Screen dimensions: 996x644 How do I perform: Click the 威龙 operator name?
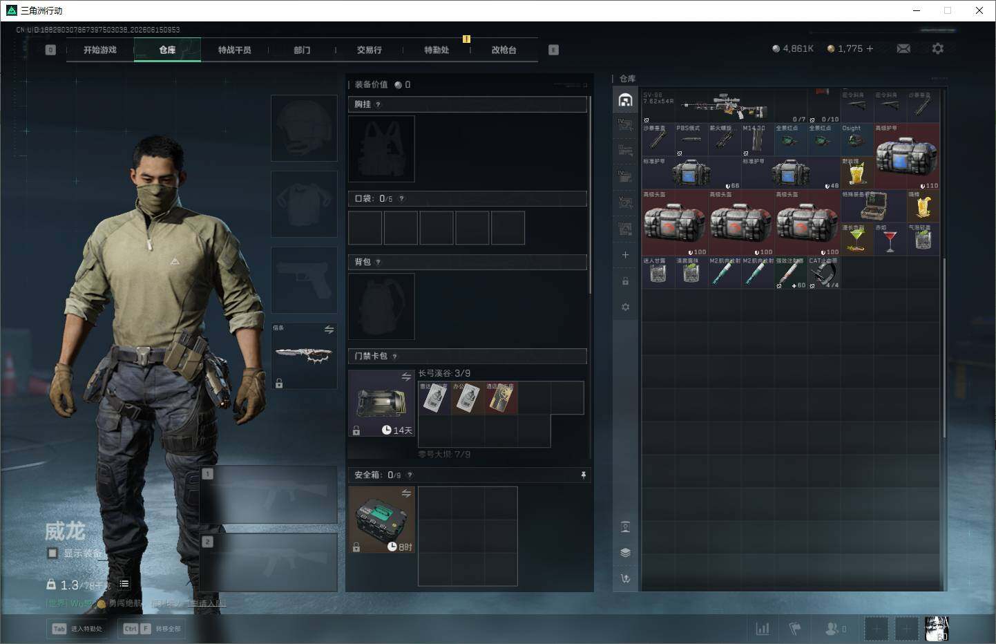[x=65, y=531]
